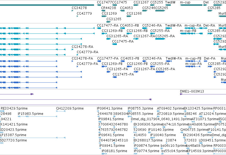This screenshot has width=226, height=155.
Task: Select the IP15983.5prime EST label
Action: 31,114
